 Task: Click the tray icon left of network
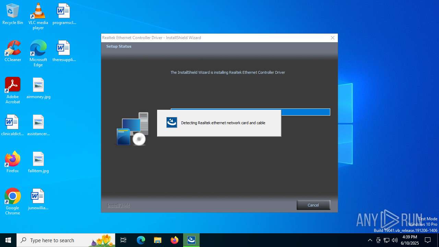point(378,240)
